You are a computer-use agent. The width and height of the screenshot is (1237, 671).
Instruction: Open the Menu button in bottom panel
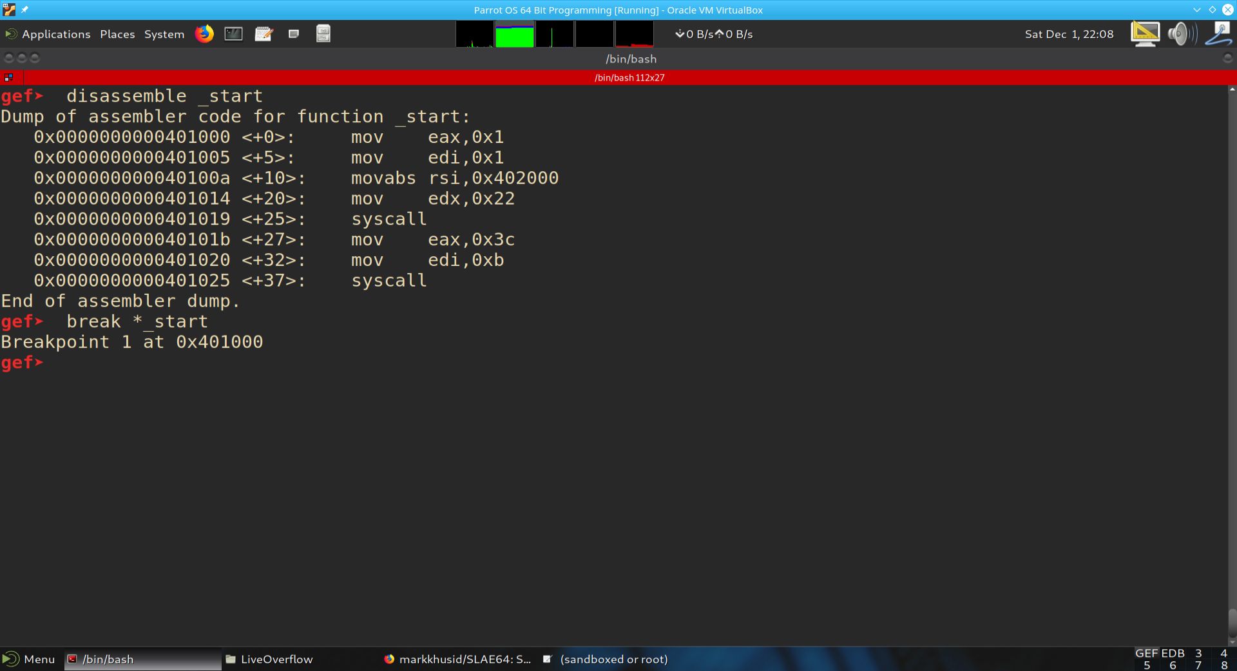(x=30, y=659)
